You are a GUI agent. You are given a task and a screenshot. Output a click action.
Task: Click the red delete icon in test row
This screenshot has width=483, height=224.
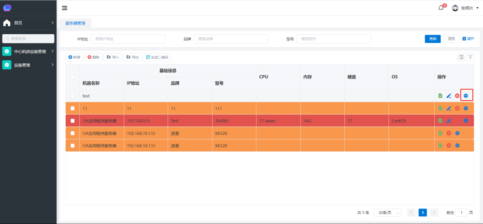tap(457, 96)
